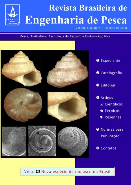Open Resenhas articles
131x185 pixels.
pyautogui.click(x=113, y=117)
